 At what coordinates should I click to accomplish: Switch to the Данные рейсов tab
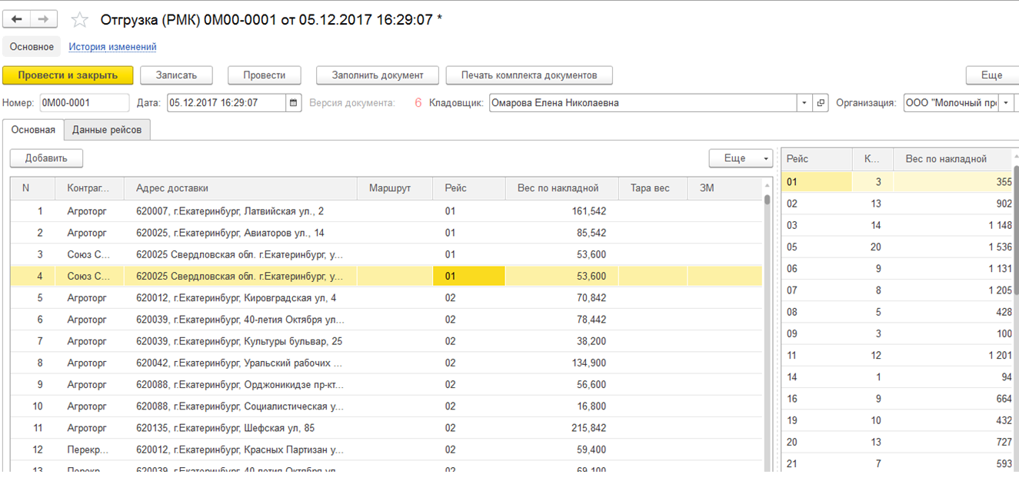(x=107, y=130)
